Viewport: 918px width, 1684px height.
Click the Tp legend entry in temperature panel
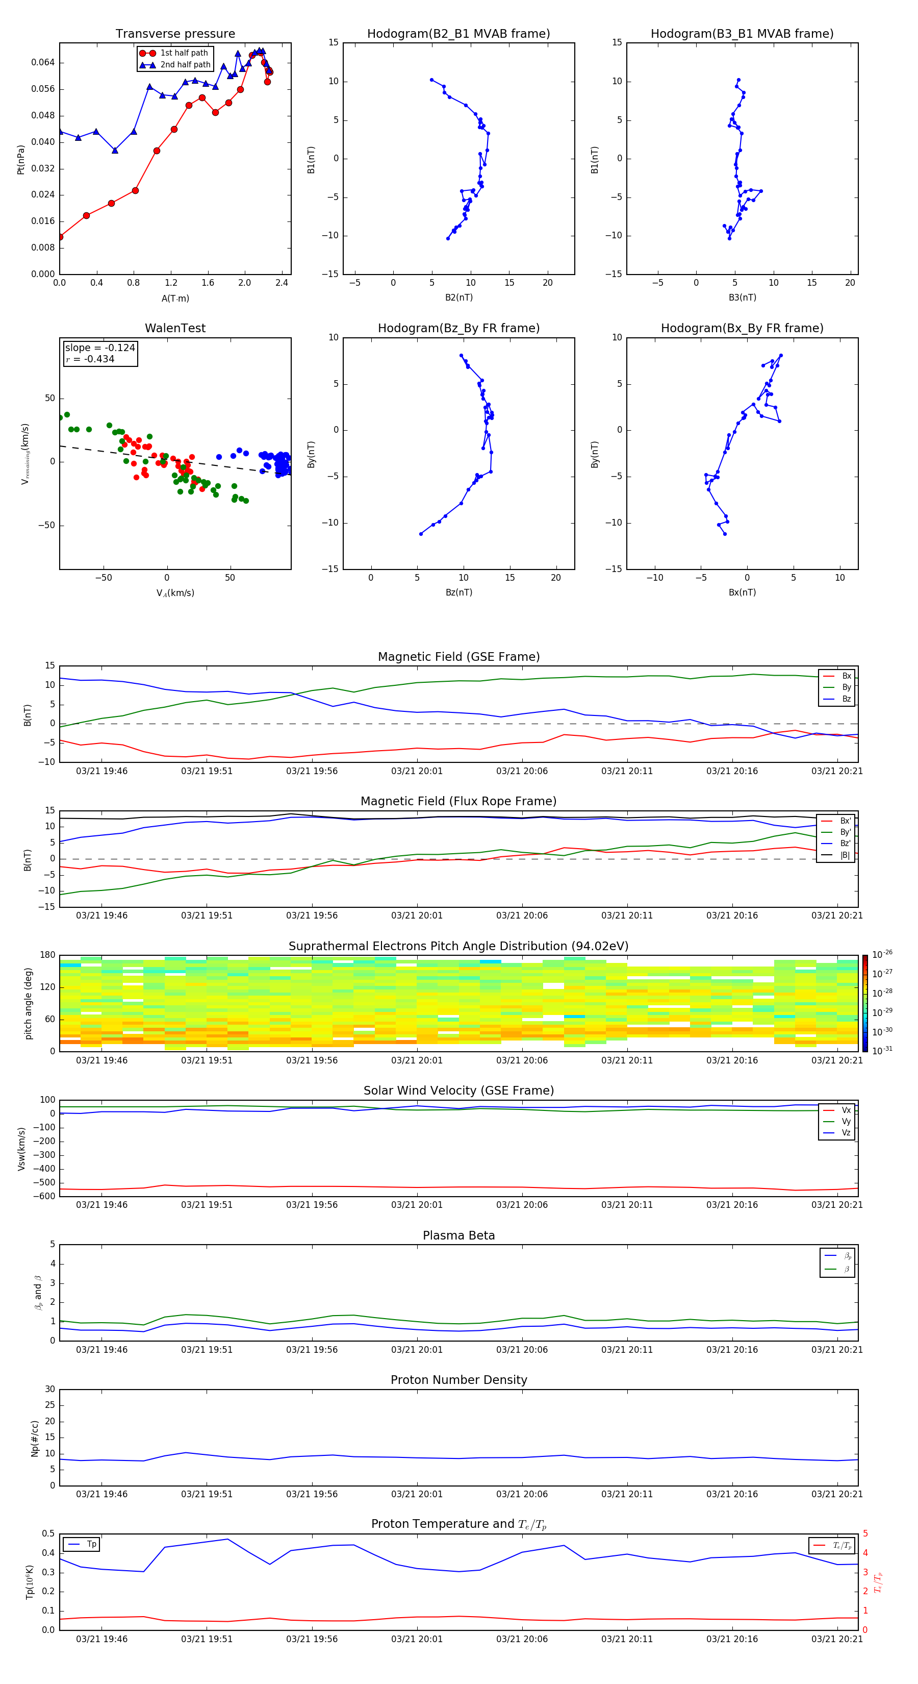[82, 1544]
